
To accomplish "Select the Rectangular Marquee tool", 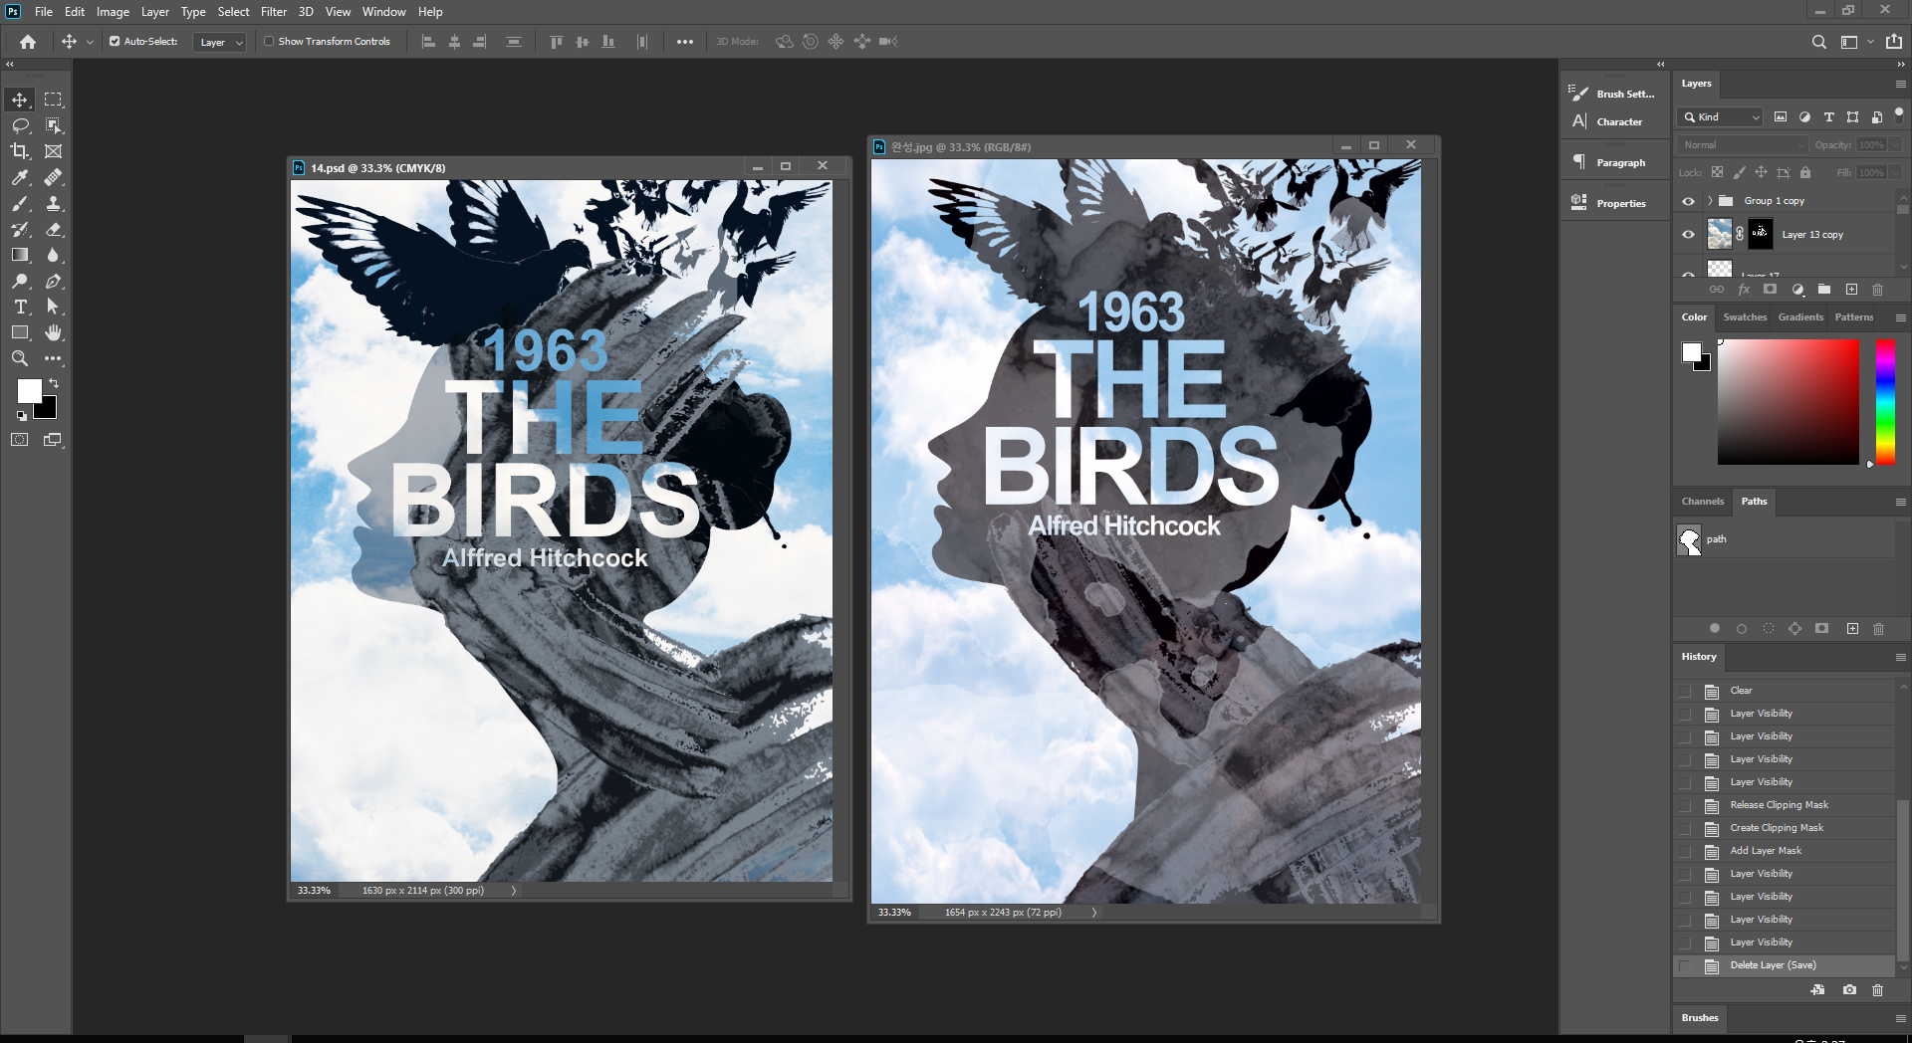I will 54,100.
